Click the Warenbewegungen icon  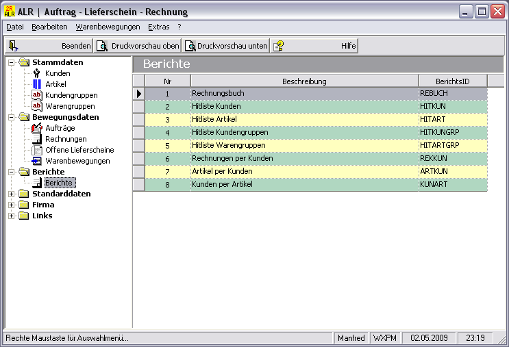(x=37, y=161)
